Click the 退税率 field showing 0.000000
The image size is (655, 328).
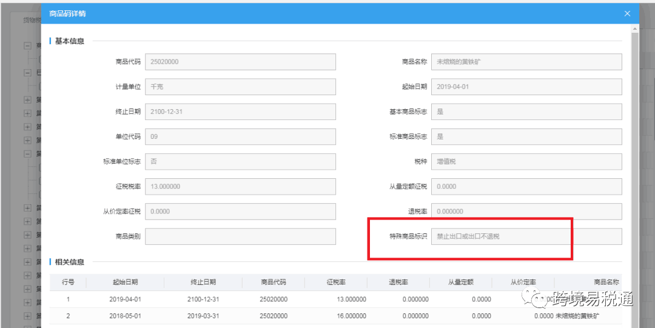526,212
